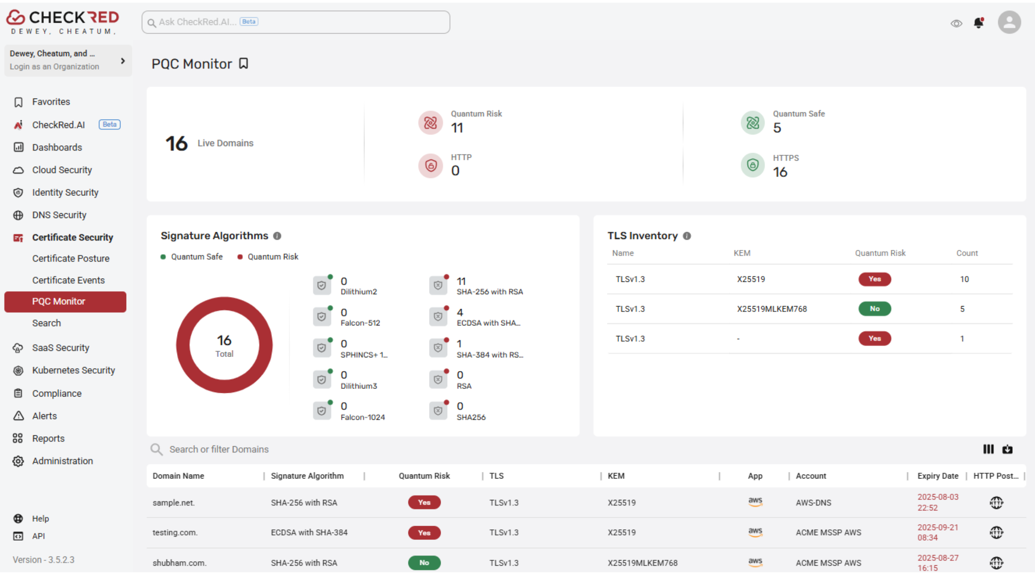Click the red donut chart ring
Image resolution: width=1035 pixels, height=575 pixels.
(183, 344)
